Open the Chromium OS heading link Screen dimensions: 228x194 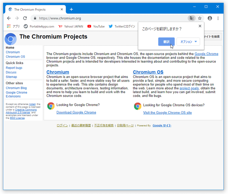[x=148, y=72]
